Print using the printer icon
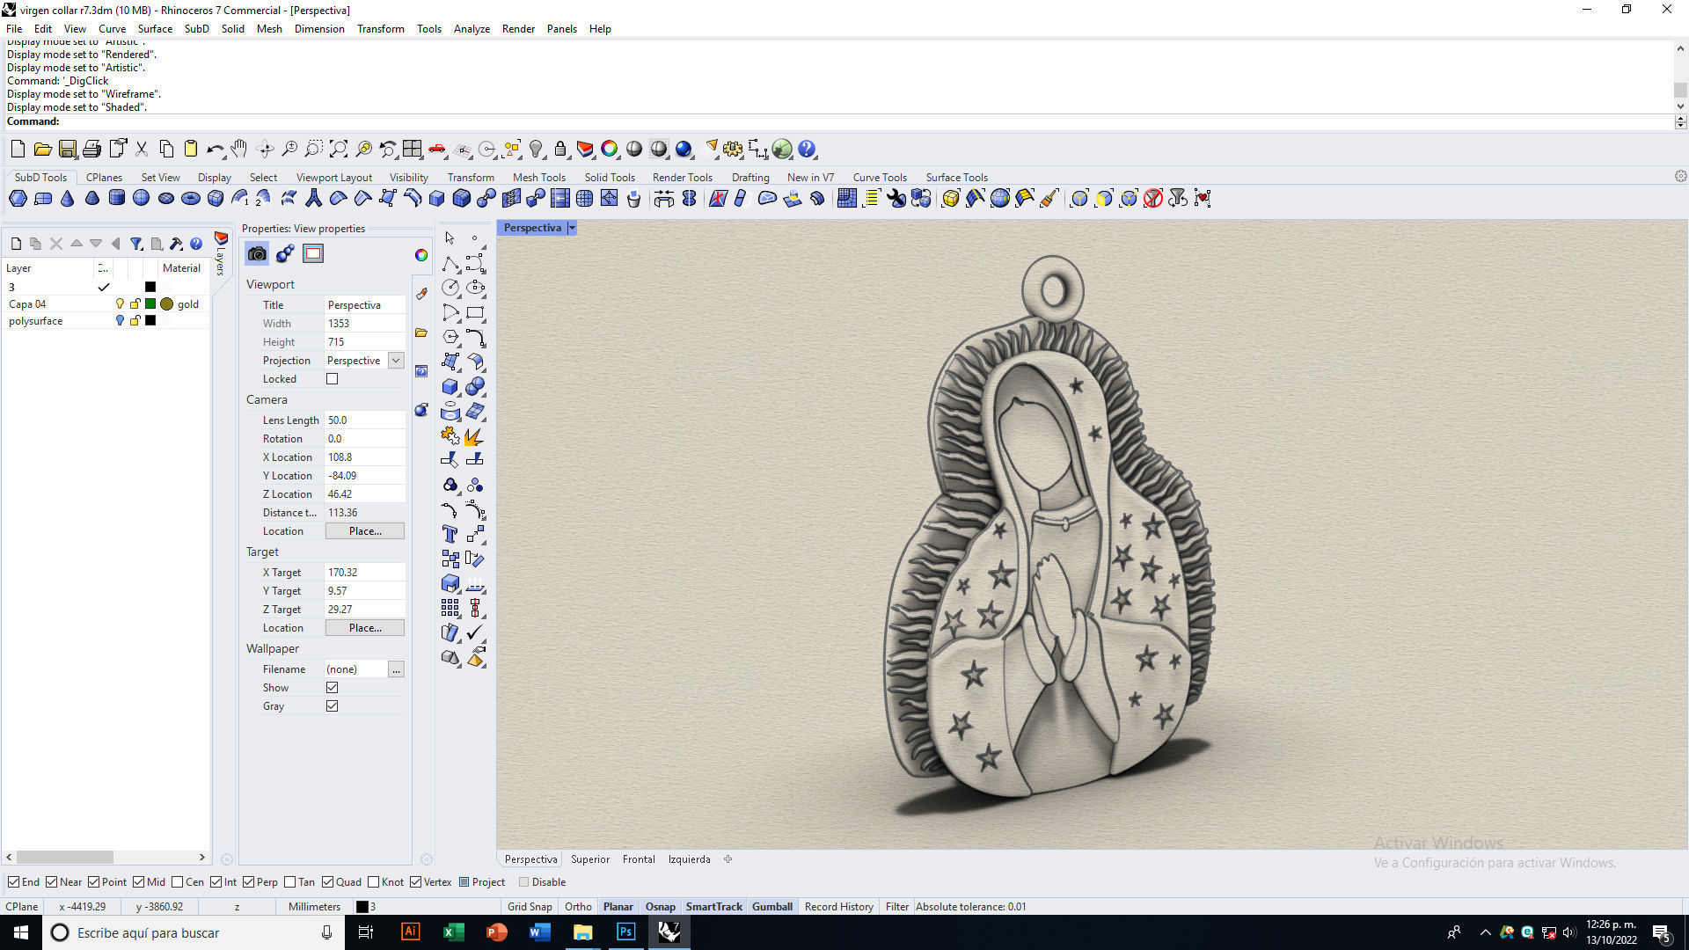The width and height of the screenshot is (1689, 950). tap(91, 149)
